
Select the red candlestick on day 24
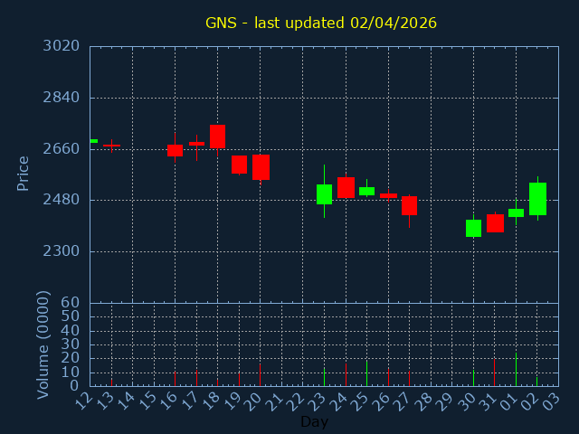pos(346,187)
